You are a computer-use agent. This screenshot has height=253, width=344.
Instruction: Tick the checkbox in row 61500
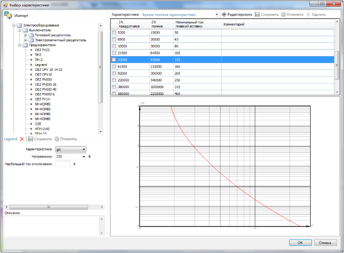[114, 67]
